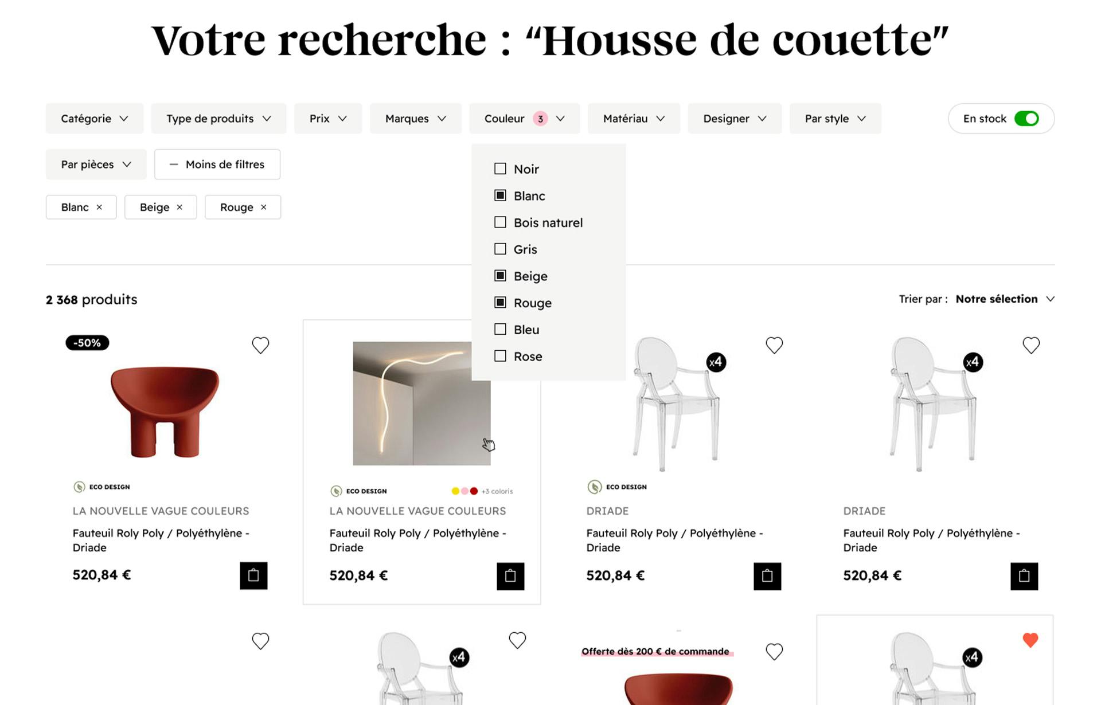Viewport: 1101px width, 705px height.
Task: Select the red coloris swatch dot
Action: pos(474,491)
